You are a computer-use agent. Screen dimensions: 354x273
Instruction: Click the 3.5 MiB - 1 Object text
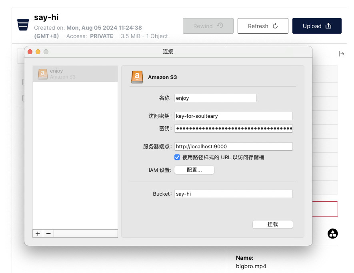pyautogui.click(x=144, y=36)
